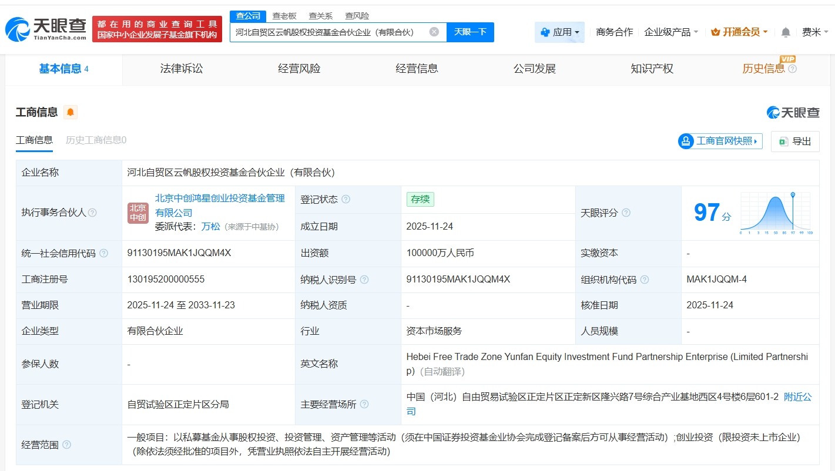Screen dimensions: 835x471
Task: Click the help icon next to 历史信息
Action: click(792, 69)
